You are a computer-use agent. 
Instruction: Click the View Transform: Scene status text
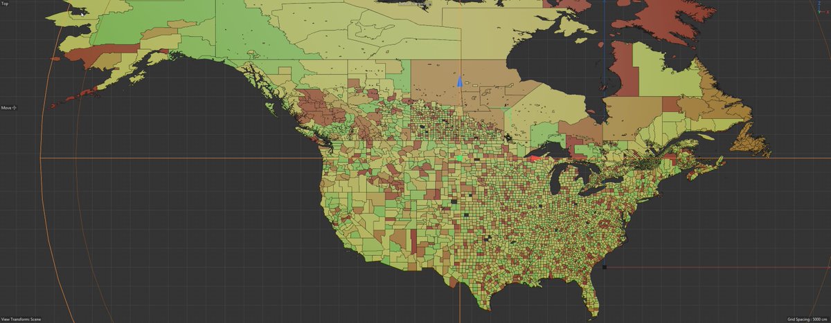21,319
